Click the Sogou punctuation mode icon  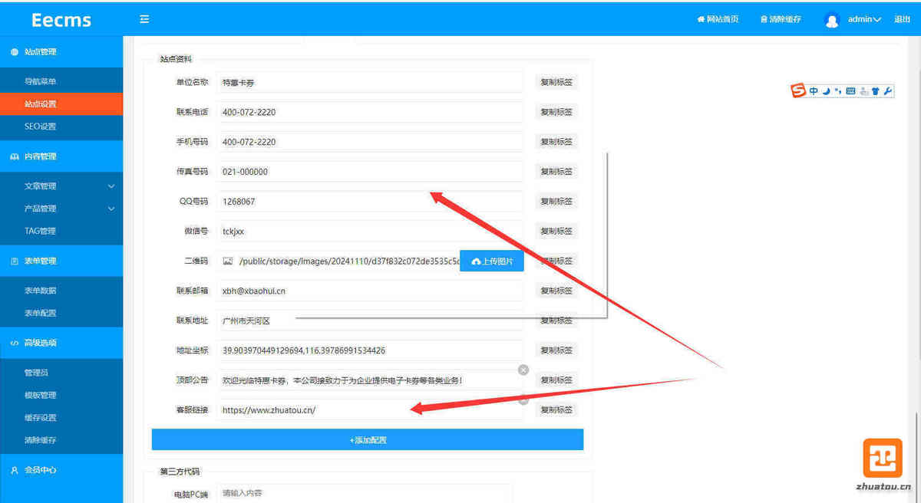tap(837, 91)
